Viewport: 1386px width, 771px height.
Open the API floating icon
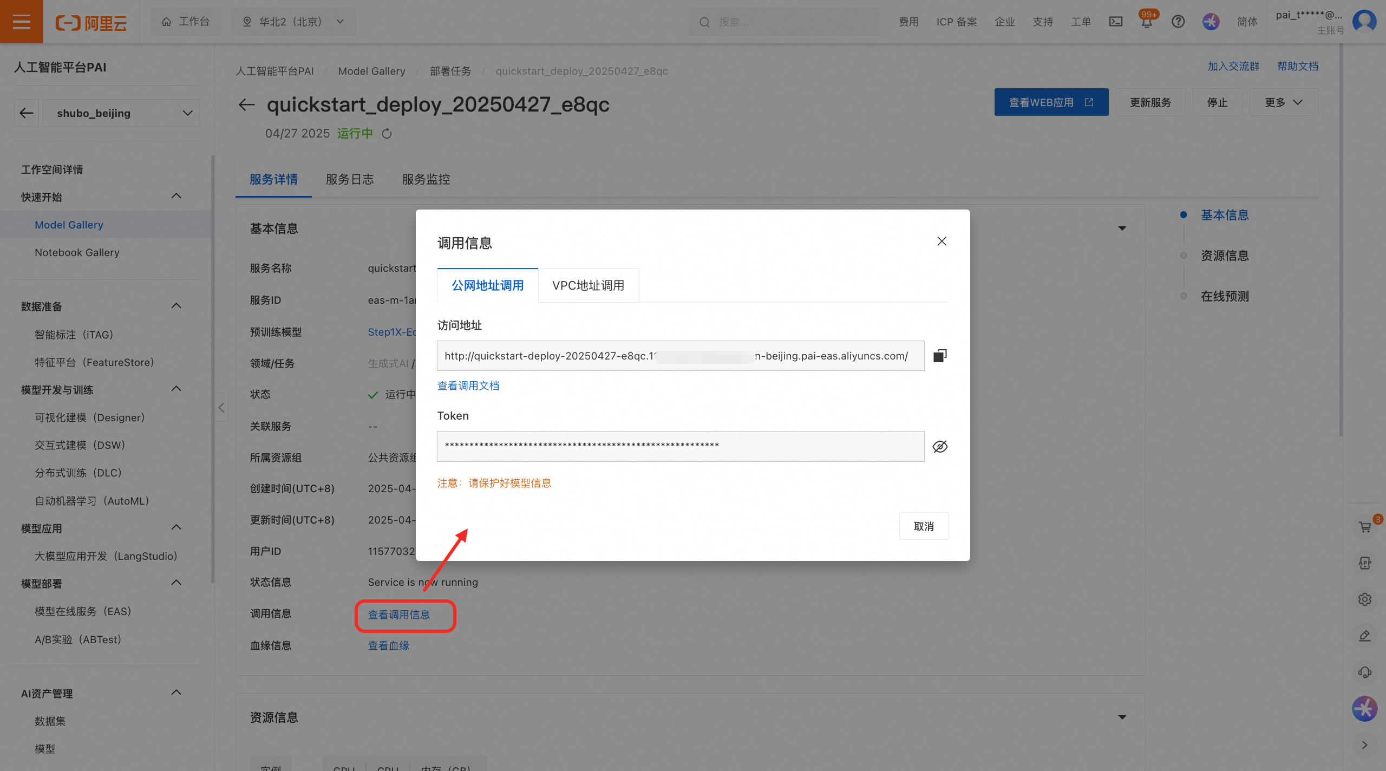(1365, 563)
